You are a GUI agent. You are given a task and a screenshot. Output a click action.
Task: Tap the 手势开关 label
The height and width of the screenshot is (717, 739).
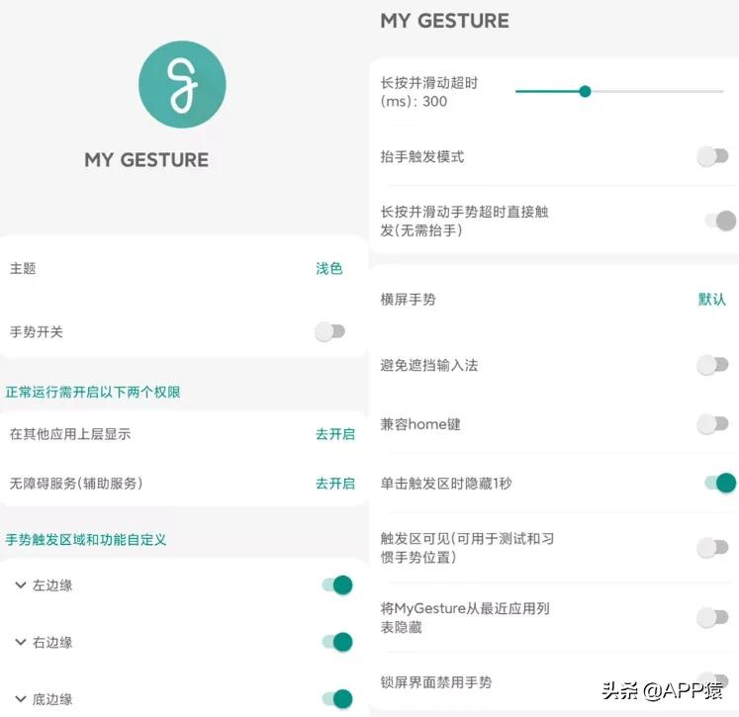pyautogui.click(x=37, y=331)
